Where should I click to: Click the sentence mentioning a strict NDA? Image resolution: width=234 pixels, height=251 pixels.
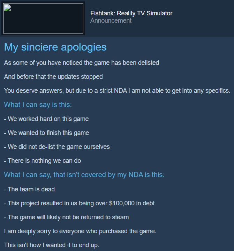[x=117, y=91]
